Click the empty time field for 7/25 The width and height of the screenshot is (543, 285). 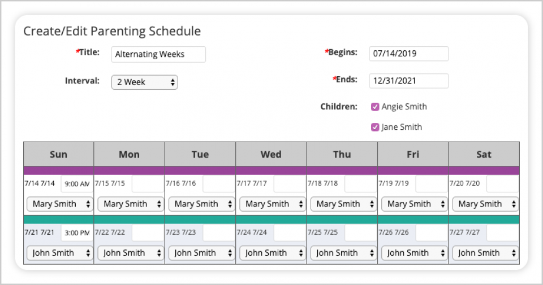pyautogui.click(x=361, y=233)
